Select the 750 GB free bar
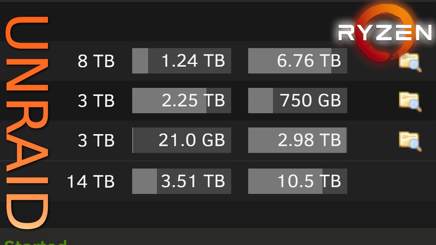 (x=297, y=100)
